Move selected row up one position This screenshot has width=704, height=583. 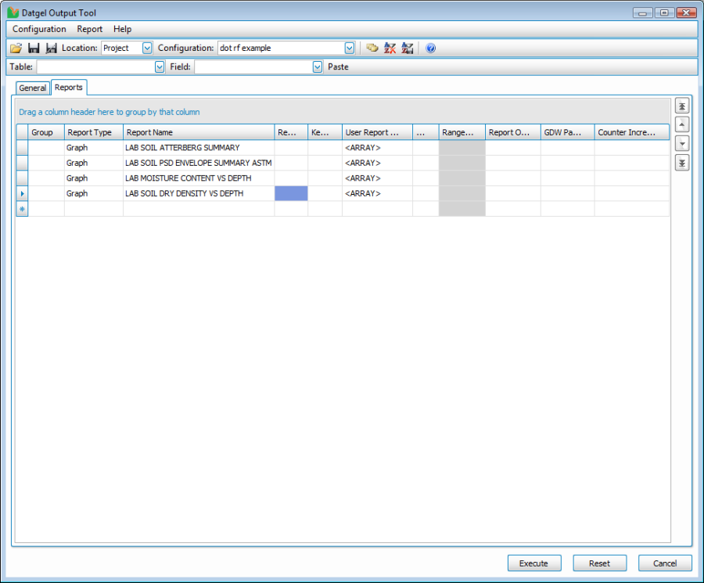[x=681, y=125]
